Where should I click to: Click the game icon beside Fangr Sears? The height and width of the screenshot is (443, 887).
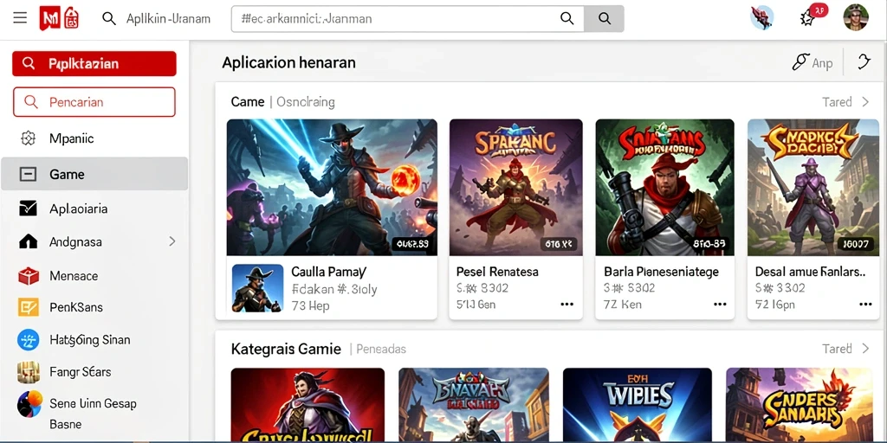pyautogui.click(x=29, y=372)
